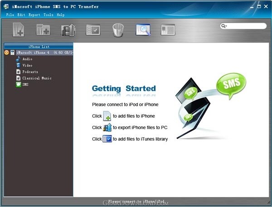Open the Tools menu
Viewport: 272px width, 207px height.
coord(48,15)
